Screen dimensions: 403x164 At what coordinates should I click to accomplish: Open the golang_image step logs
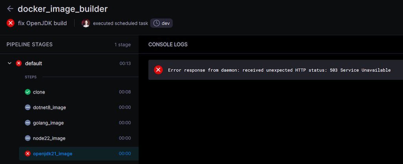(48, 123)
